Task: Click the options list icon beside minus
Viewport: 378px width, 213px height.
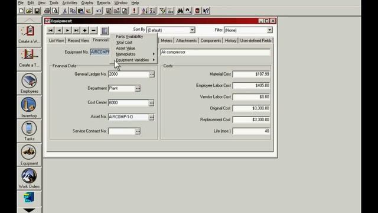Action: [x=105, y=30]
